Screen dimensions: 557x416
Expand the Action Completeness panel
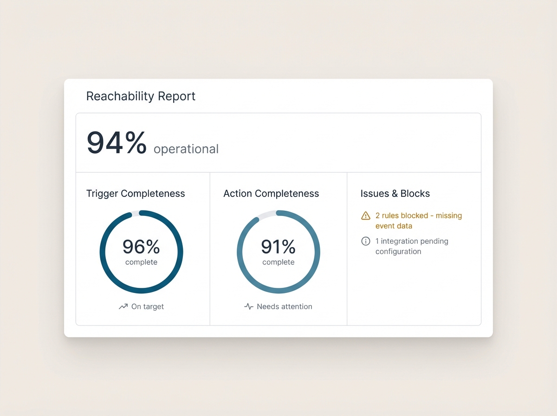[x=271, y=193]
